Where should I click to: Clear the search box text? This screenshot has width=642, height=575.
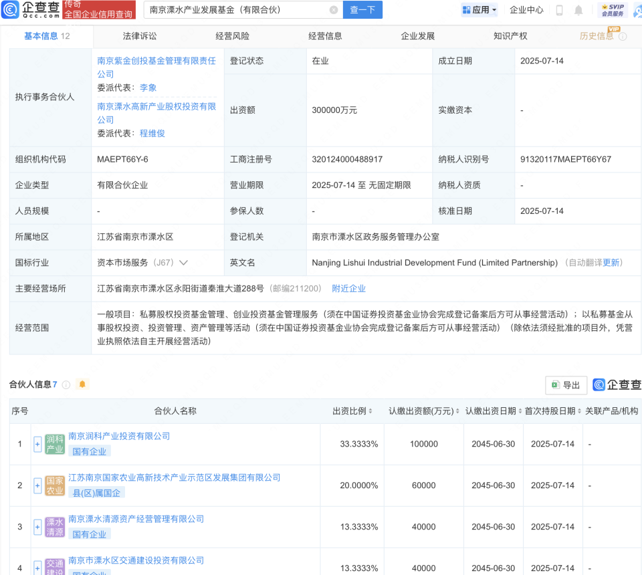coord(334,10)
